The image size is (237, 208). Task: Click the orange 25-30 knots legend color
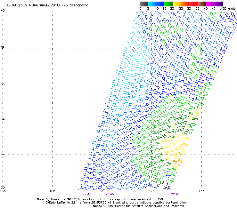(185, 4)
